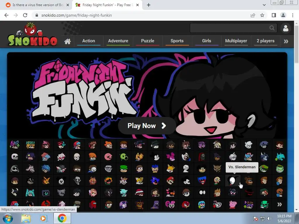Viewport: 299px width, 224px height.
Task: Open the Peashooter plant mod icon
Action: 124,157
